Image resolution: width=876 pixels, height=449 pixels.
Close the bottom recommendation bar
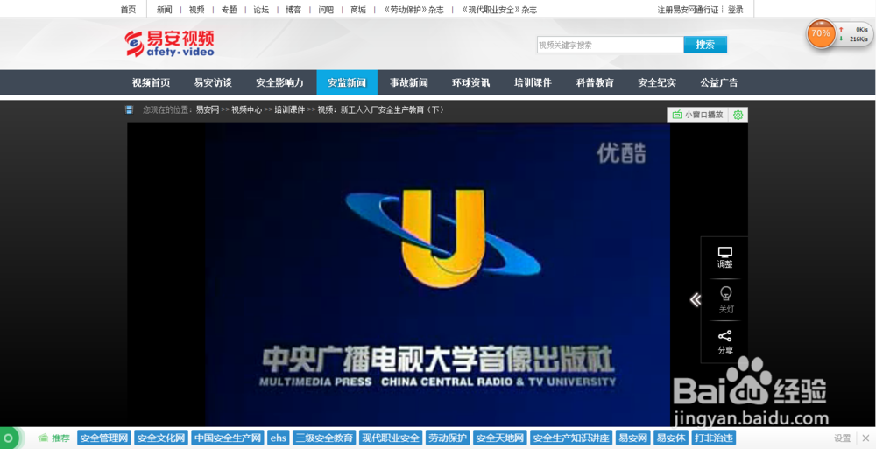865,438
